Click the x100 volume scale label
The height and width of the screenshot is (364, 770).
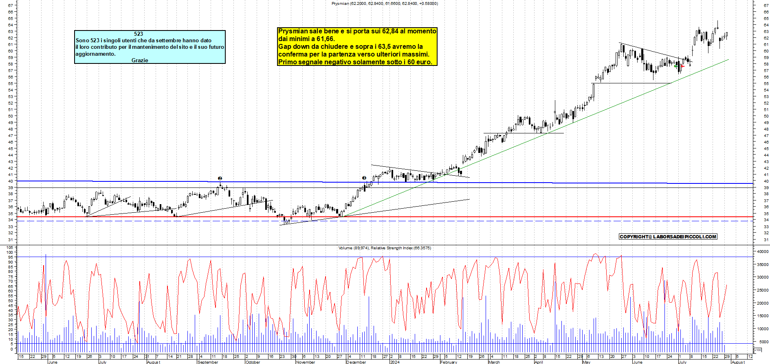click(758, 350)
